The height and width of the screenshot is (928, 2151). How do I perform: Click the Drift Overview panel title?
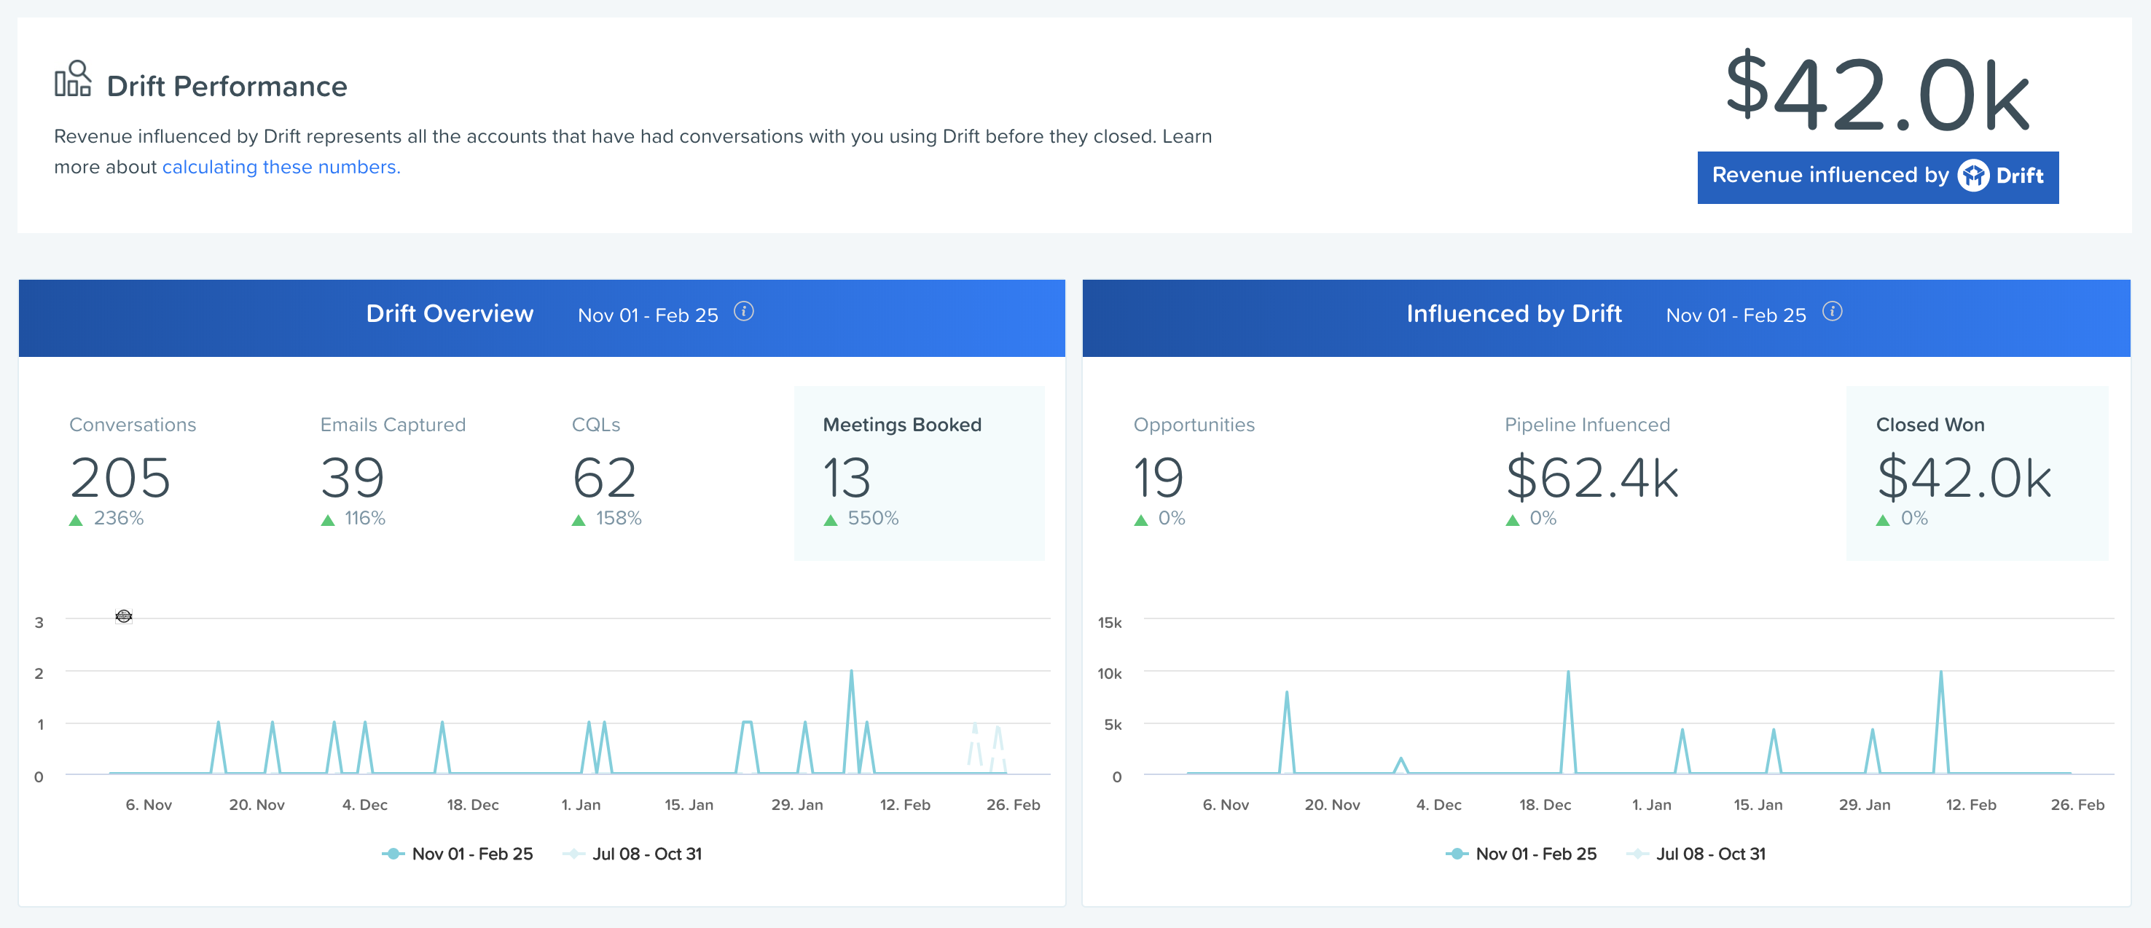point(450,314)
